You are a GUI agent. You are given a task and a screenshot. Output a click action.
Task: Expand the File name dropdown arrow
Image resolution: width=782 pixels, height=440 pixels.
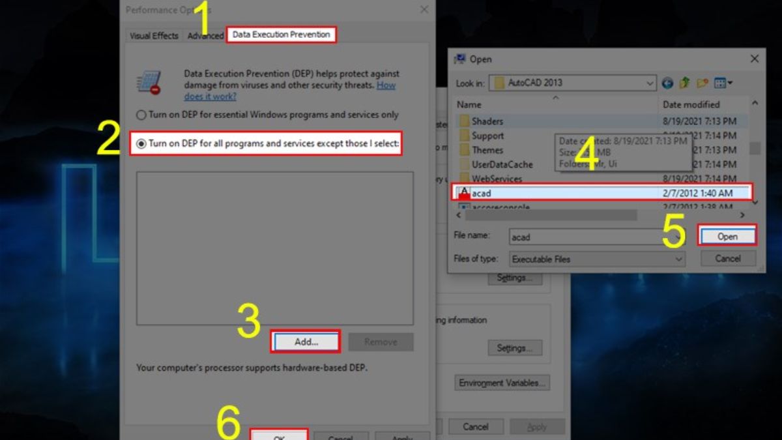(x=679, y=237)
